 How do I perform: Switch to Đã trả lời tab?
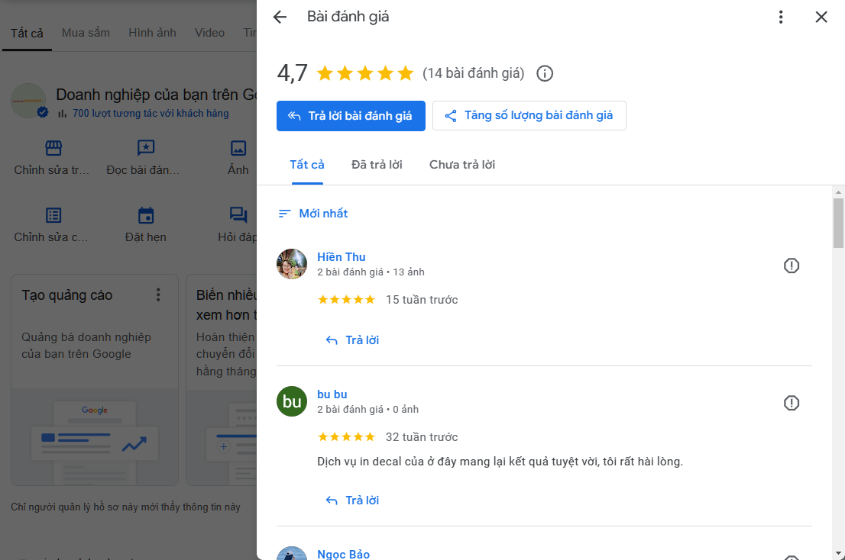[377, 165]
